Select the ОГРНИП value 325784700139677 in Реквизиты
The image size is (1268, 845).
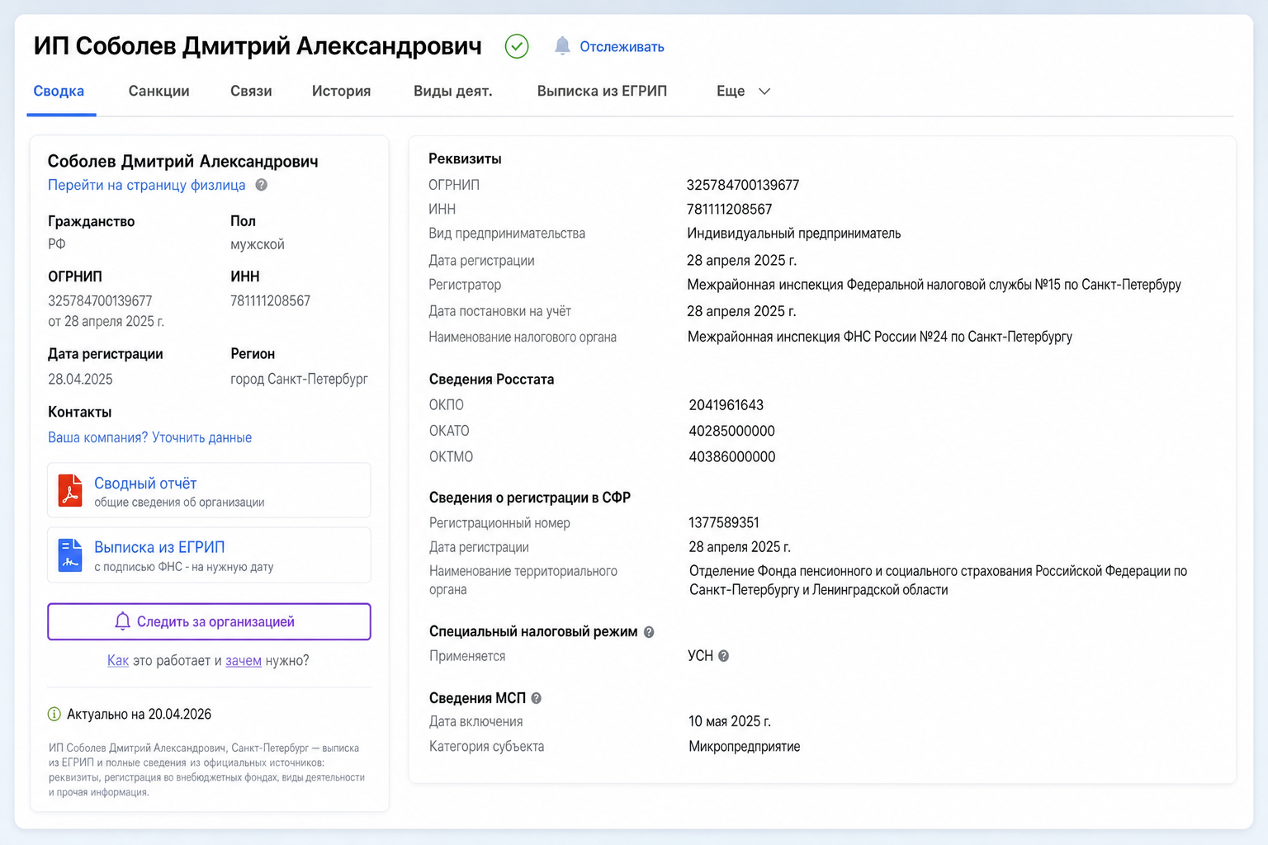(x=743, y=185)
